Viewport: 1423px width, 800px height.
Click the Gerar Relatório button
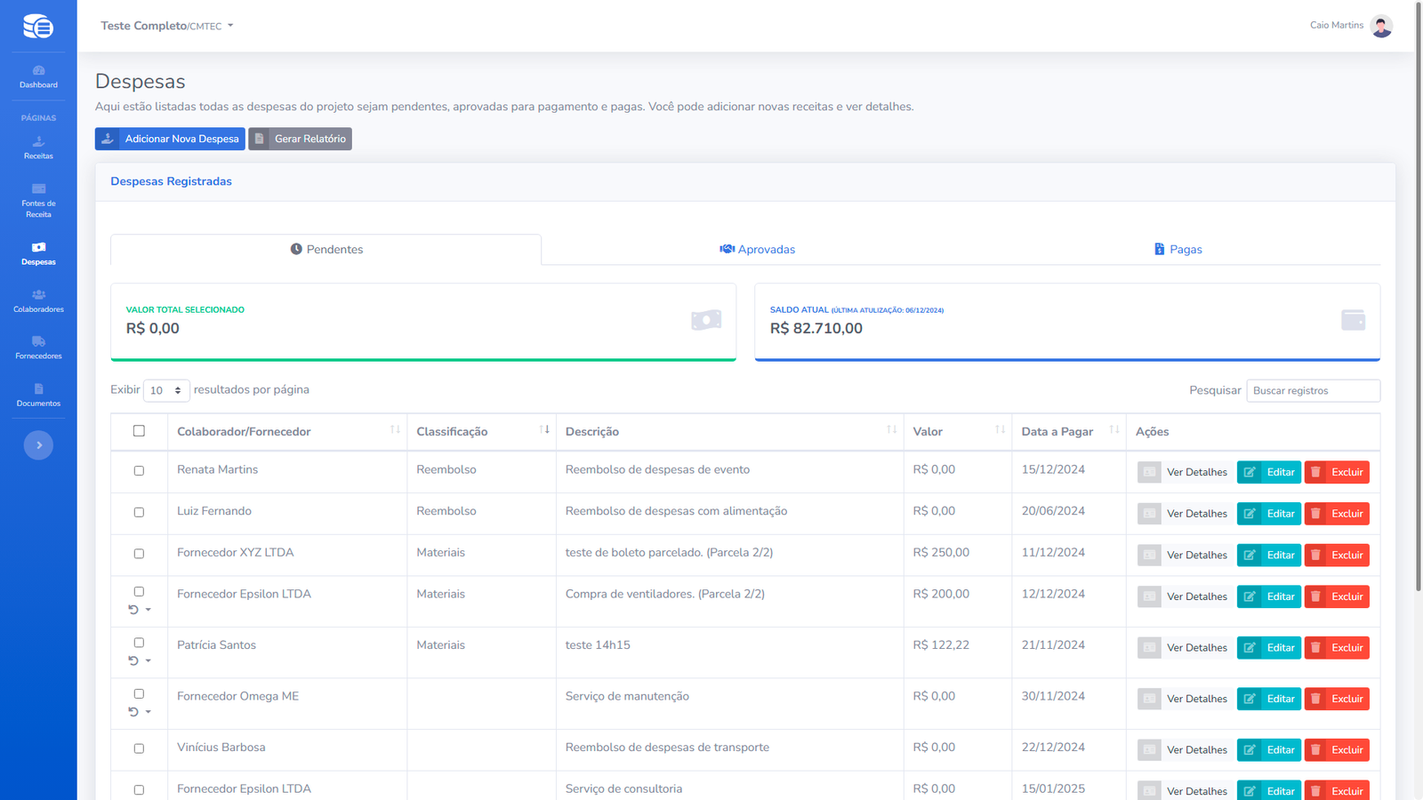coord(300,139)
